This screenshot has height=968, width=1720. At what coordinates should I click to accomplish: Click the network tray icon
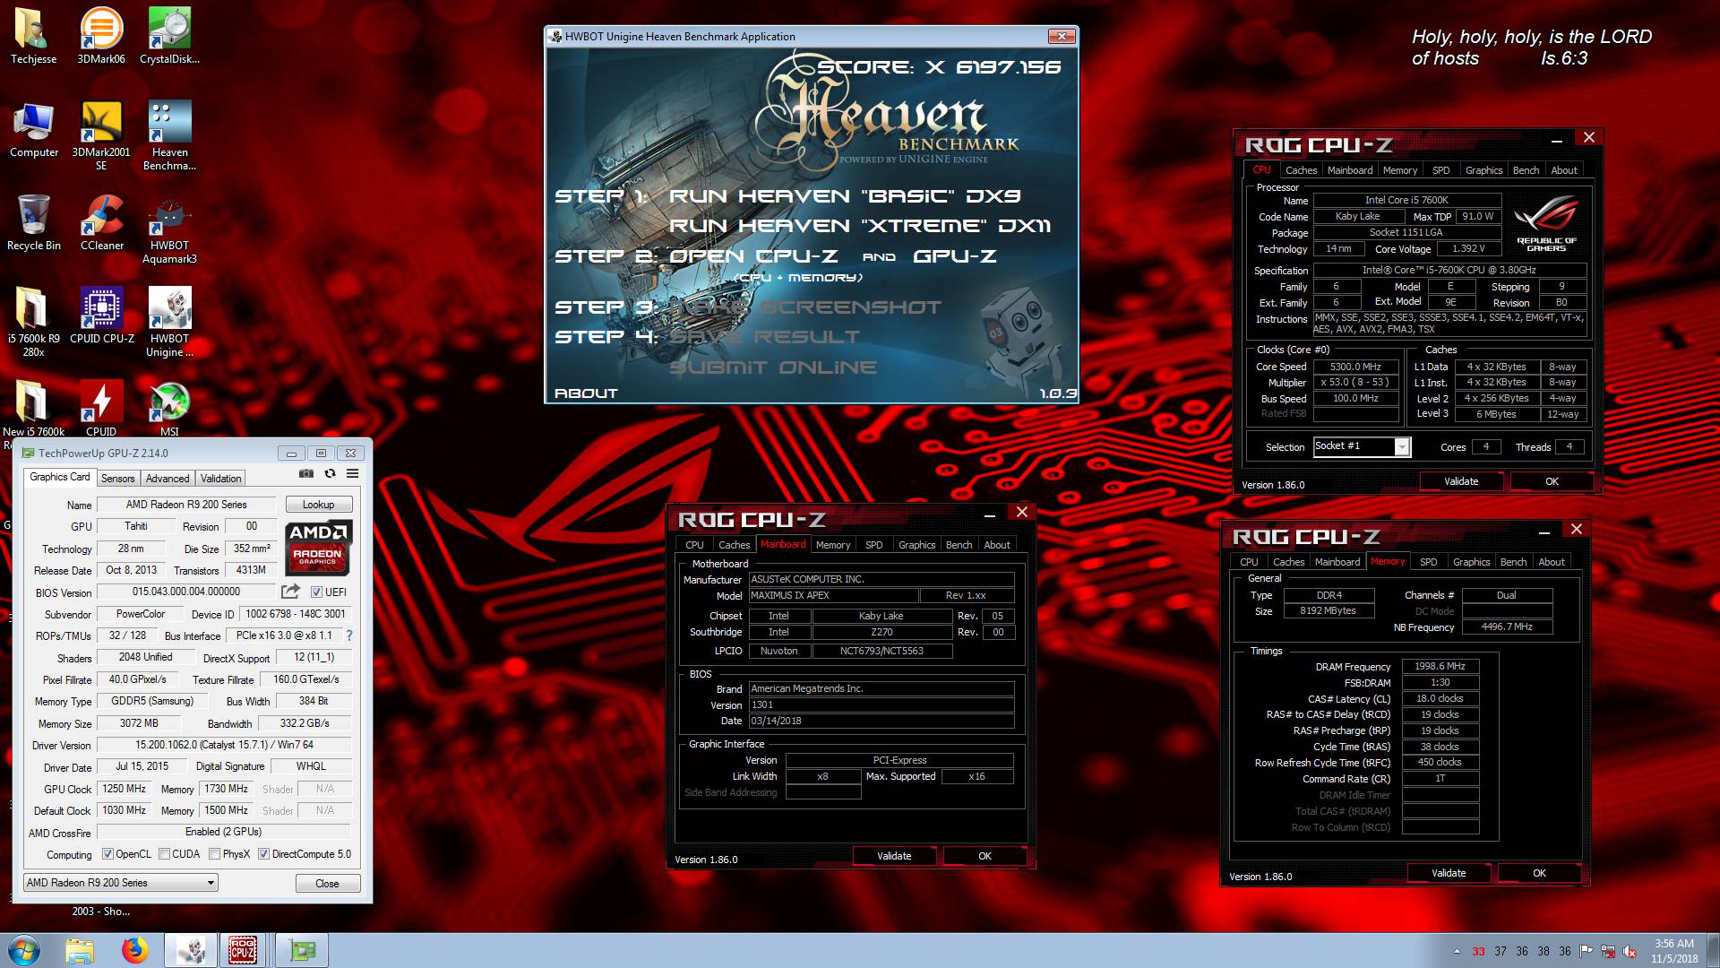pyautogui.click(x=1609, y=951)
